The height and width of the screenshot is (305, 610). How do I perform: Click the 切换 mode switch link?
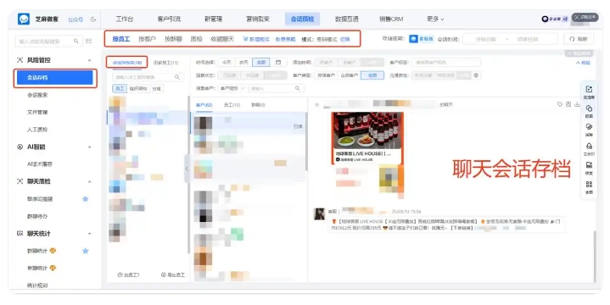344,39
